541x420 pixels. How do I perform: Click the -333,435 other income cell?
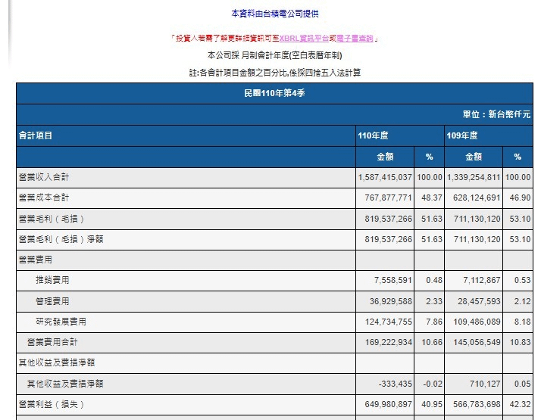pos(394,384)
